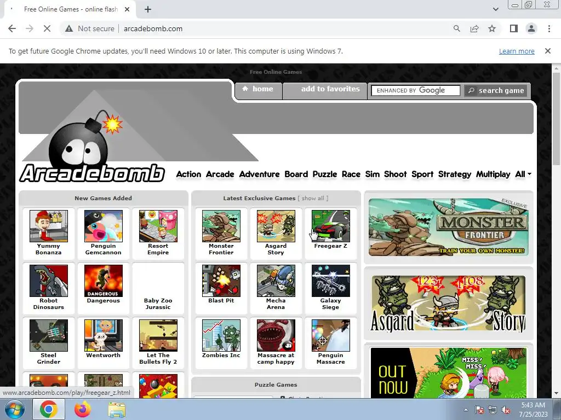Close the Free Online Games tab
561x420 pixels.
click(127, 9)
